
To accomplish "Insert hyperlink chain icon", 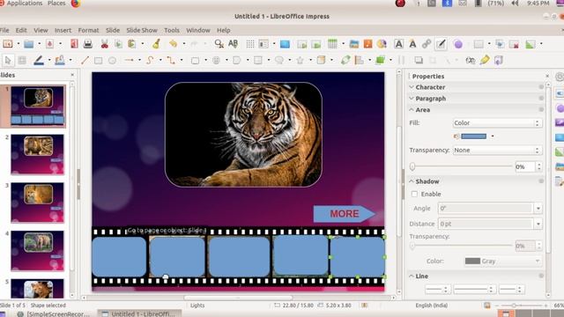I will click(427, 44).
